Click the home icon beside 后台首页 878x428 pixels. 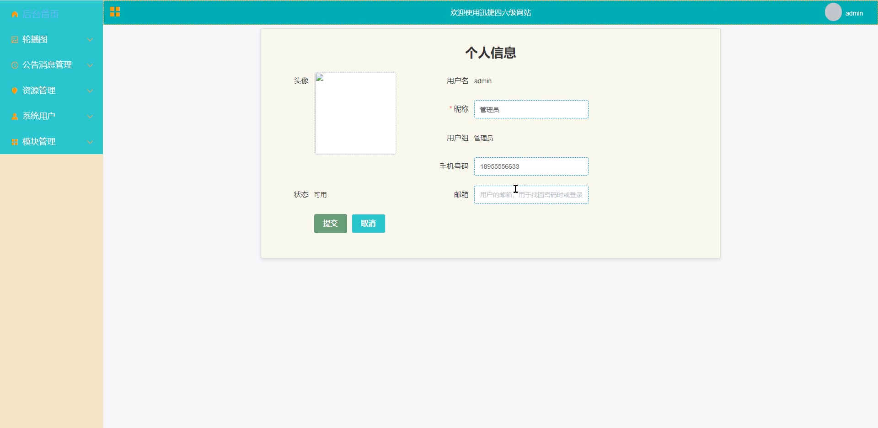(15, 14)
